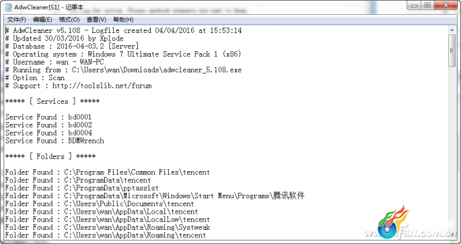Click the vertical scrollbar thumb
The height and width of the screenshot is (244, 461).
click(452, 51)
